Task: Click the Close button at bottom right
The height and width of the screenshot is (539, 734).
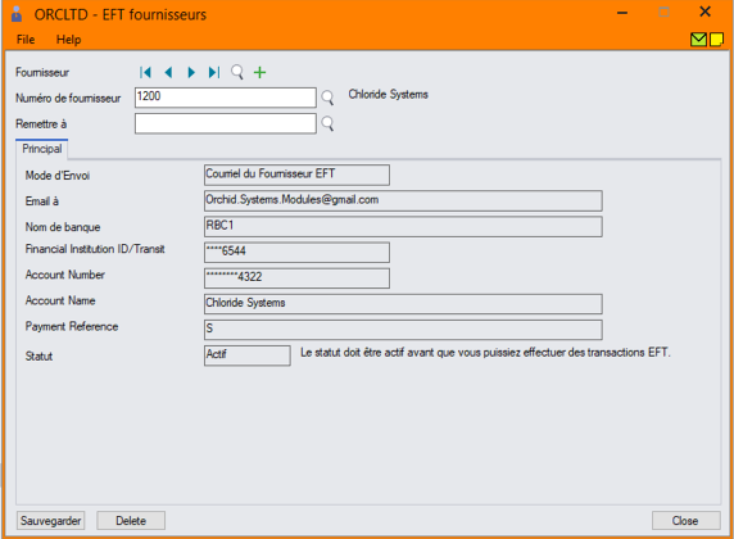Action: click(x=685, y=520)
